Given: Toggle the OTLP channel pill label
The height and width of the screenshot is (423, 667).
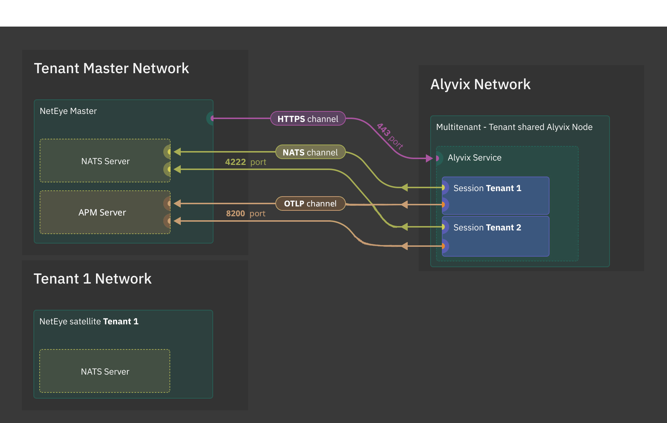Looking at the screenshot, I should (x=310, y=203).
